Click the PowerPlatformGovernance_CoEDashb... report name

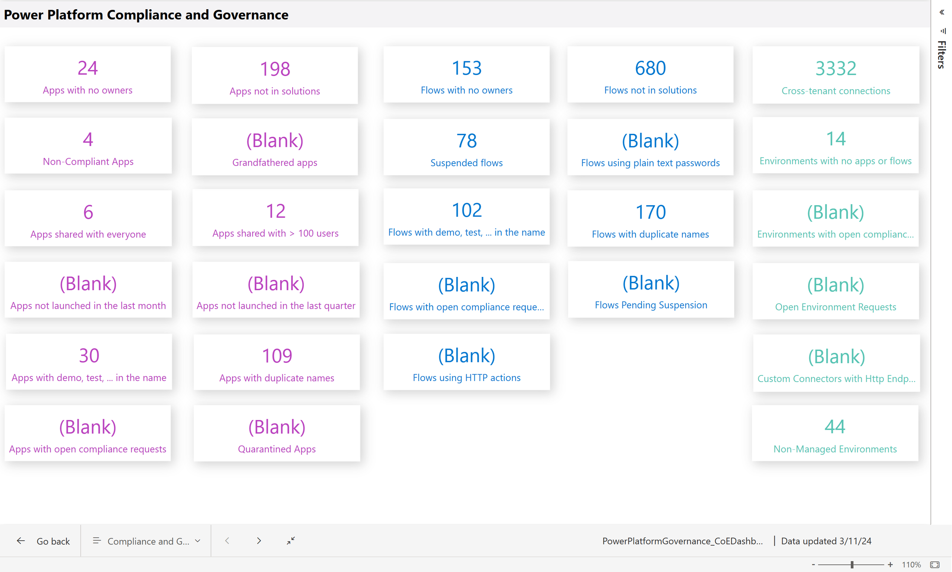[x=682, y=541]
